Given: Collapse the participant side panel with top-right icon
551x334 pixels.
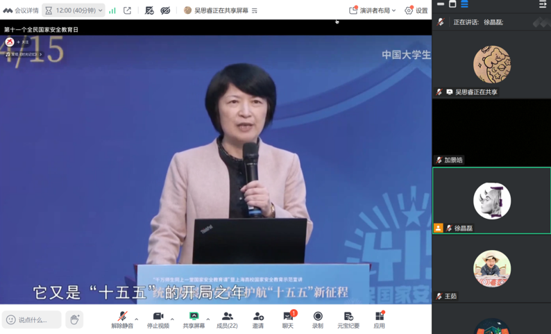Looking at the screenshot, I should point(543,4).
